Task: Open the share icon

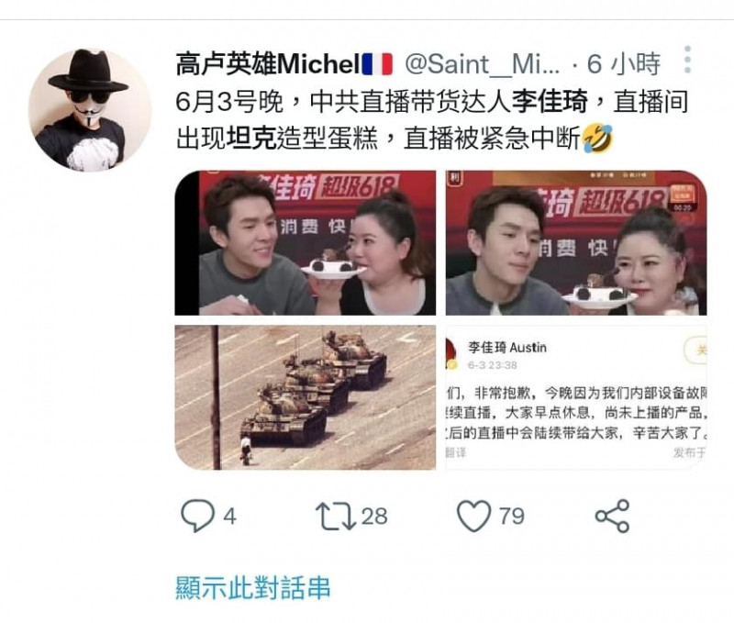Action: pos(612,516)
